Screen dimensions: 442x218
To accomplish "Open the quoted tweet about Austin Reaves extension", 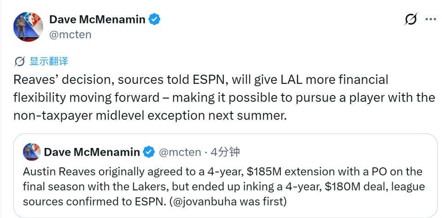I will point(226,176).
